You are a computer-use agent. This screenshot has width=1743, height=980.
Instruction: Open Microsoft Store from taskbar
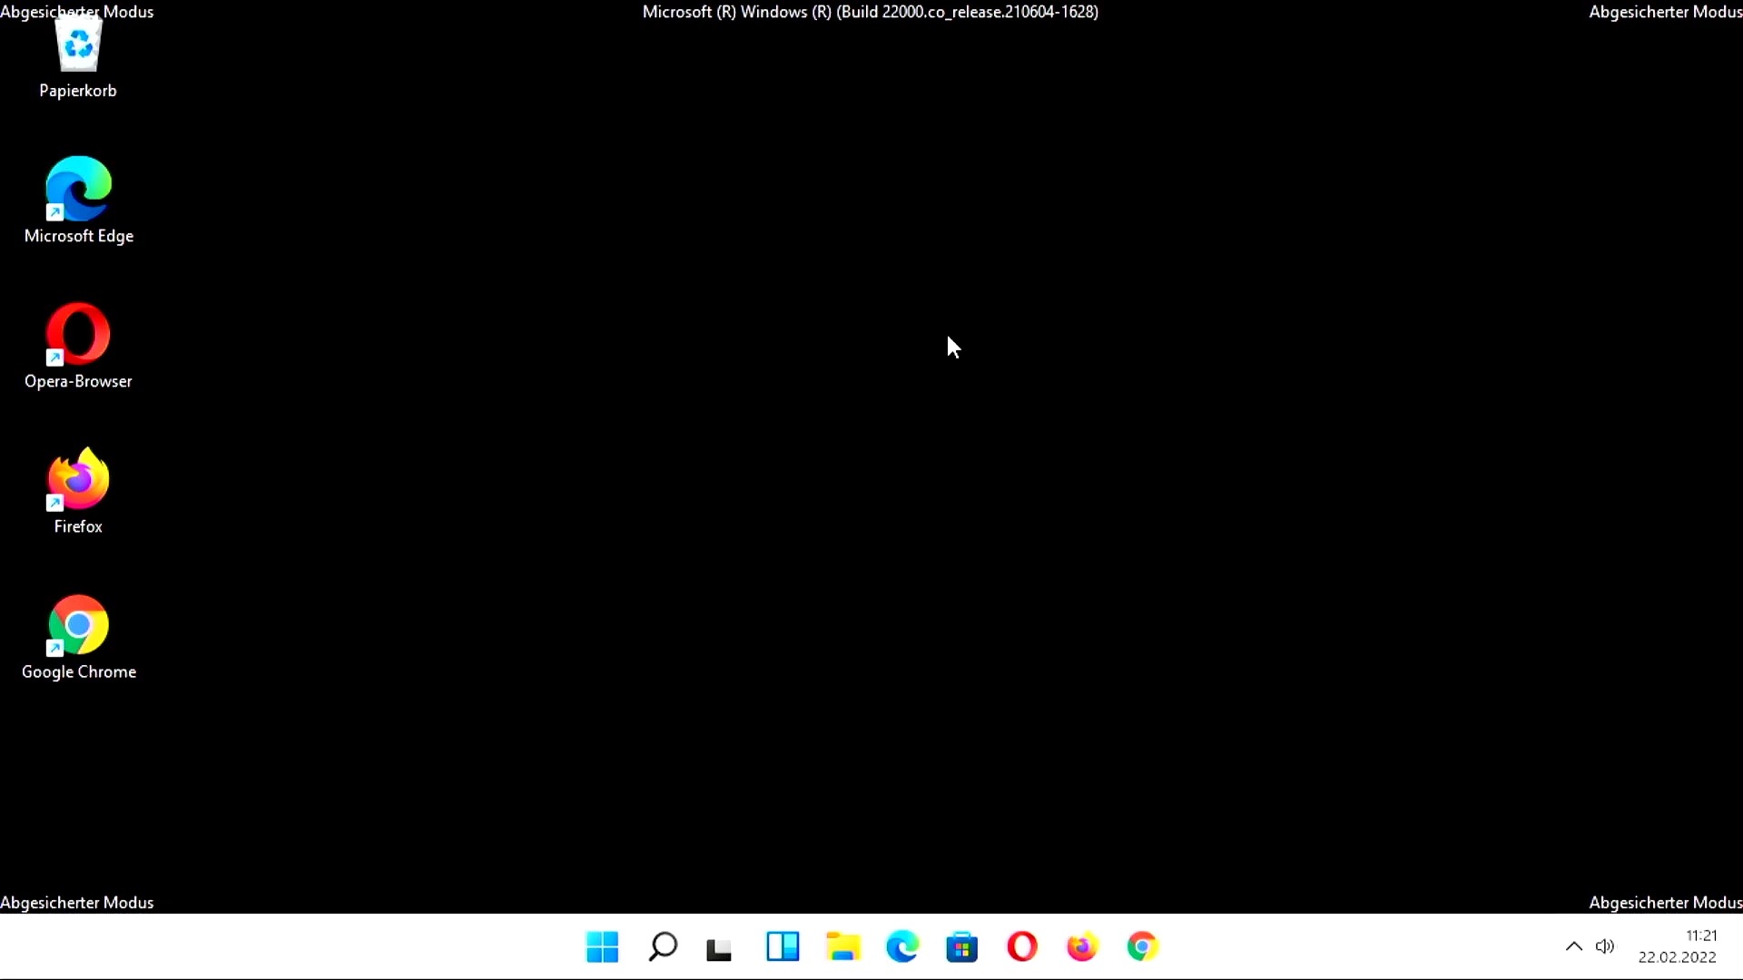pos(961,946)
